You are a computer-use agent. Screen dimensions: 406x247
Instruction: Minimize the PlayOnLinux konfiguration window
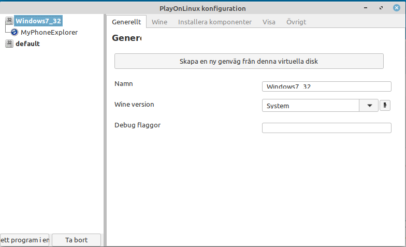(x=366, y=8)
